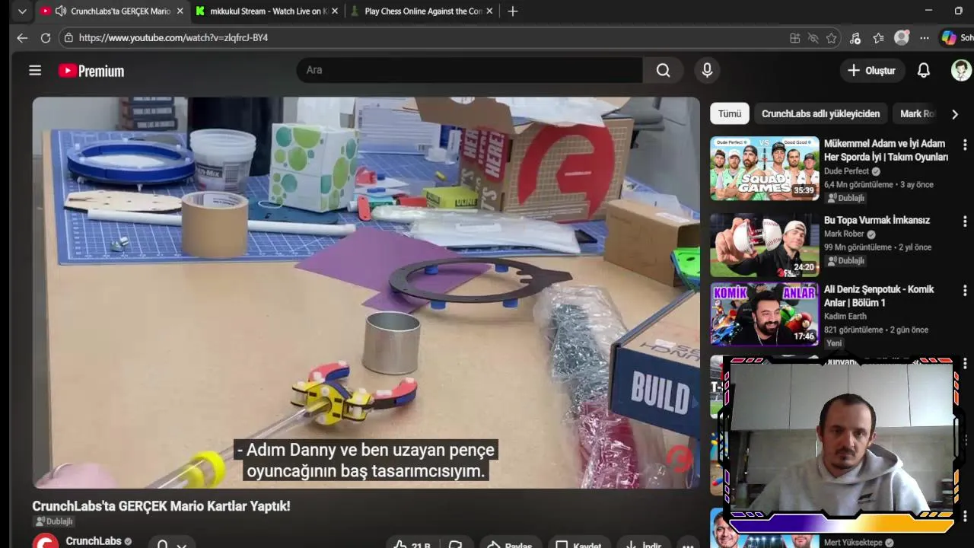Screen dimensions: 974x548
Task: Click the Paylaş share button
Action: pos(510,545)
